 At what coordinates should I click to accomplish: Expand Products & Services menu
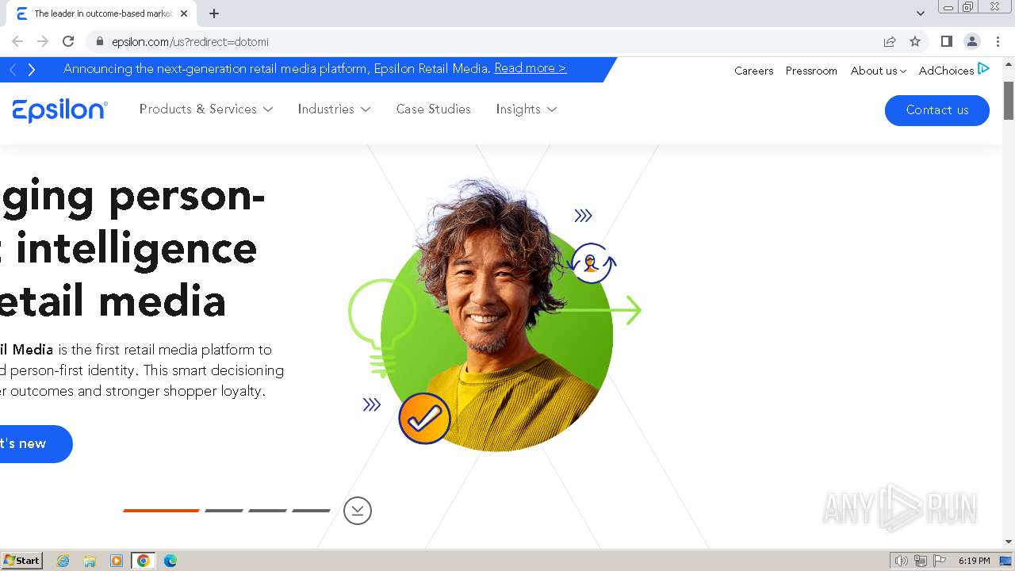click(206, 109)
